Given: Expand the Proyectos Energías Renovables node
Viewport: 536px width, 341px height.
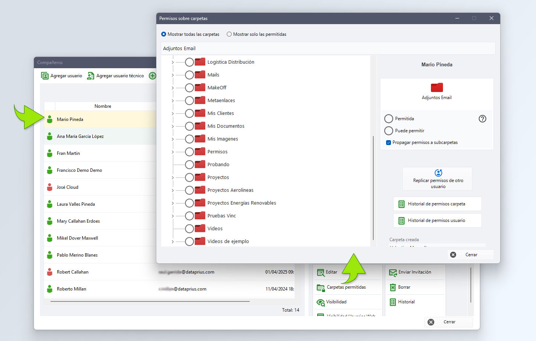Looking at the screenshot, I should 173,203.
